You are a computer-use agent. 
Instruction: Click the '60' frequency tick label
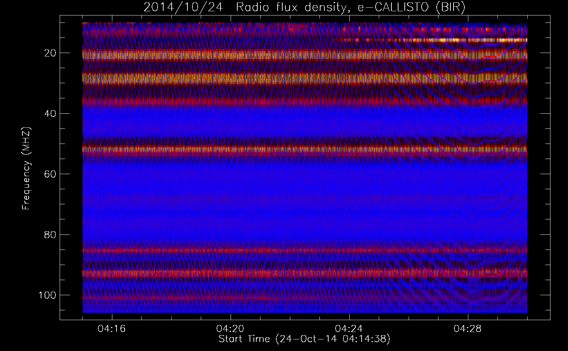pyautogui.click(x=50, y=174)
